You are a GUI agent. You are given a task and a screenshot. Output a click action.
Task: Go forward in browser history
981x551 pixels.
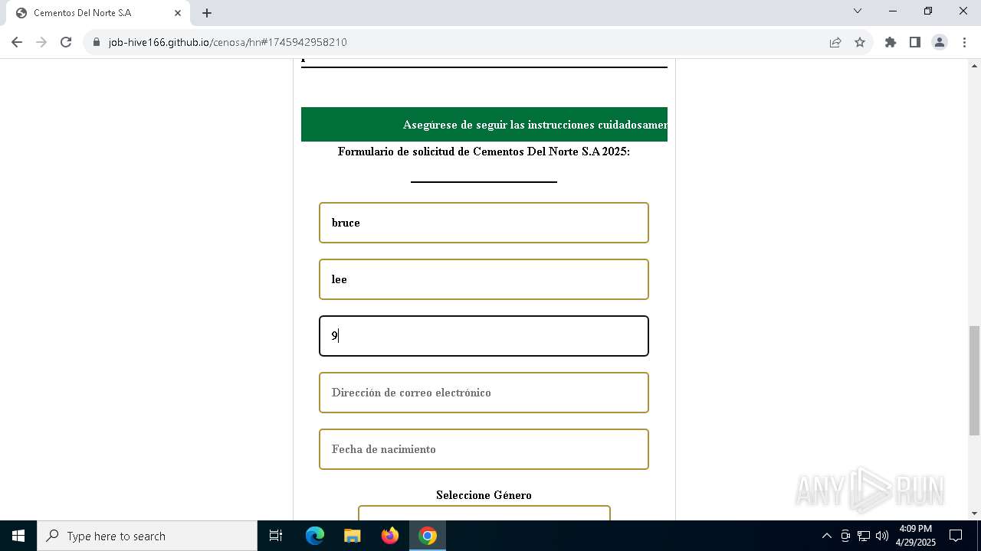click(41, 42)
